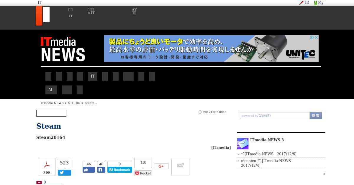Screen dimensions: 354x185
Task: Click the orange ITmedia logo block
Action: (39, 16)
